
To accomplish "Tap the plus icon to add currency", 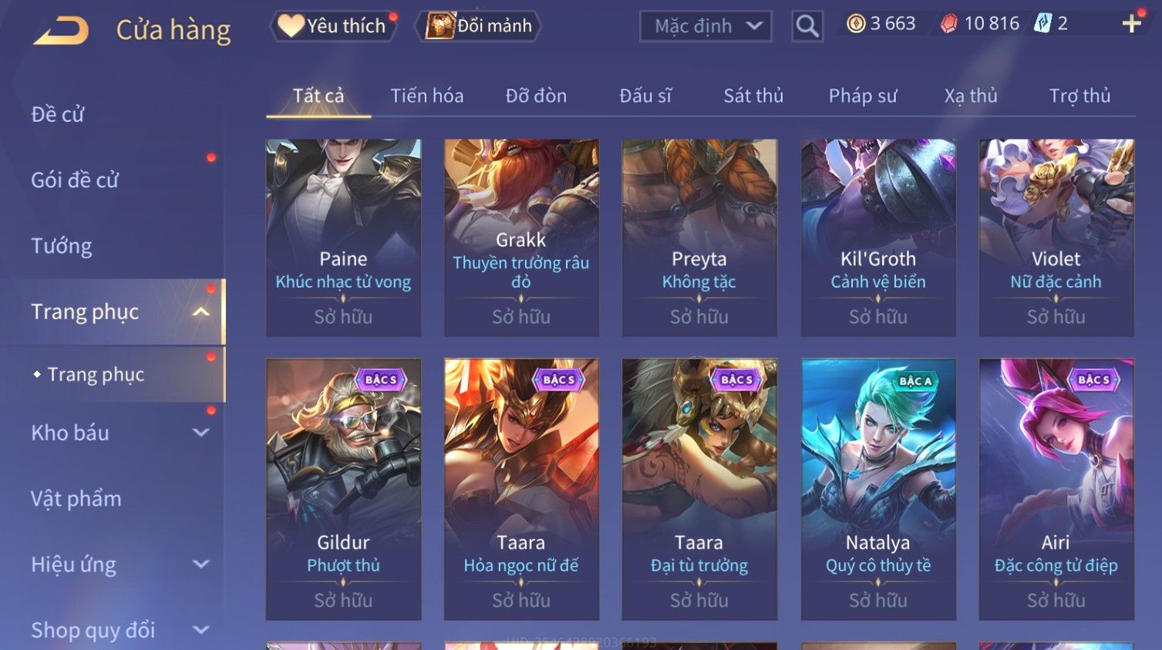I will (1131, 24).
